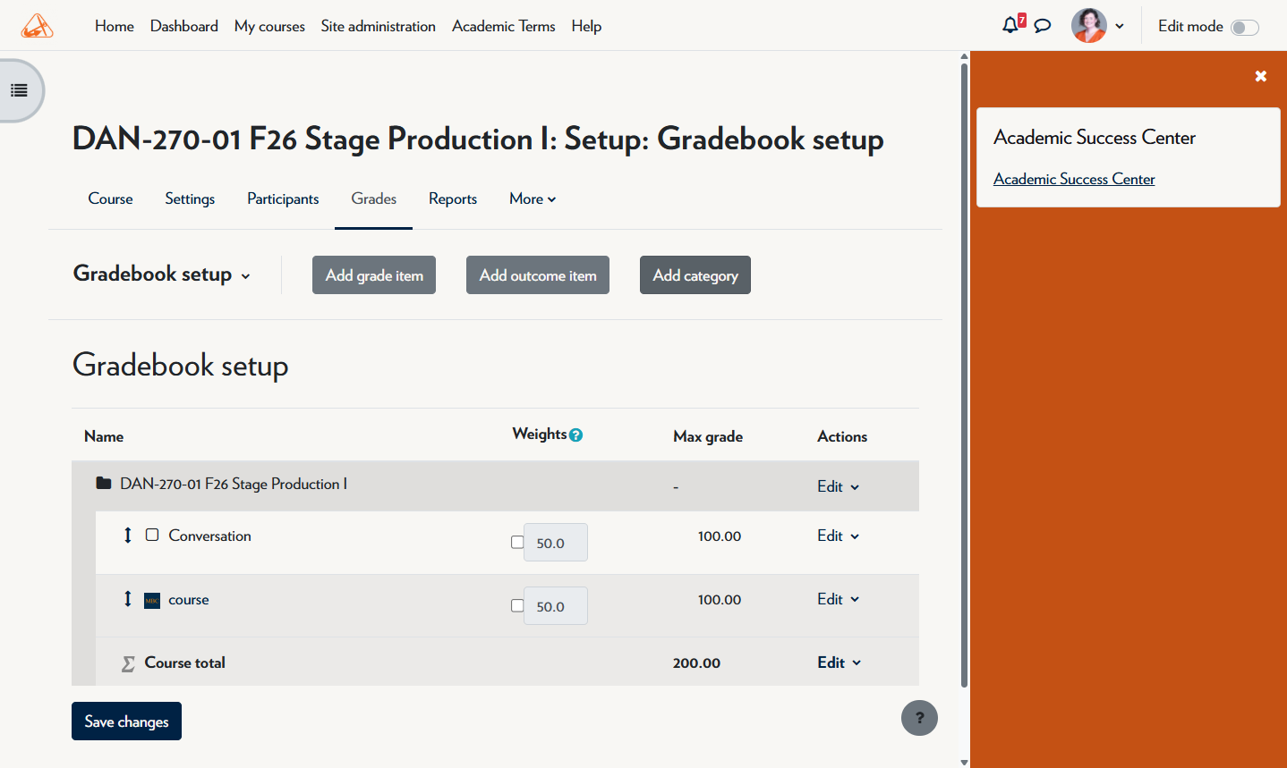
Task: Open the messaging chat bubble icon
Action: click(1043, 26)
